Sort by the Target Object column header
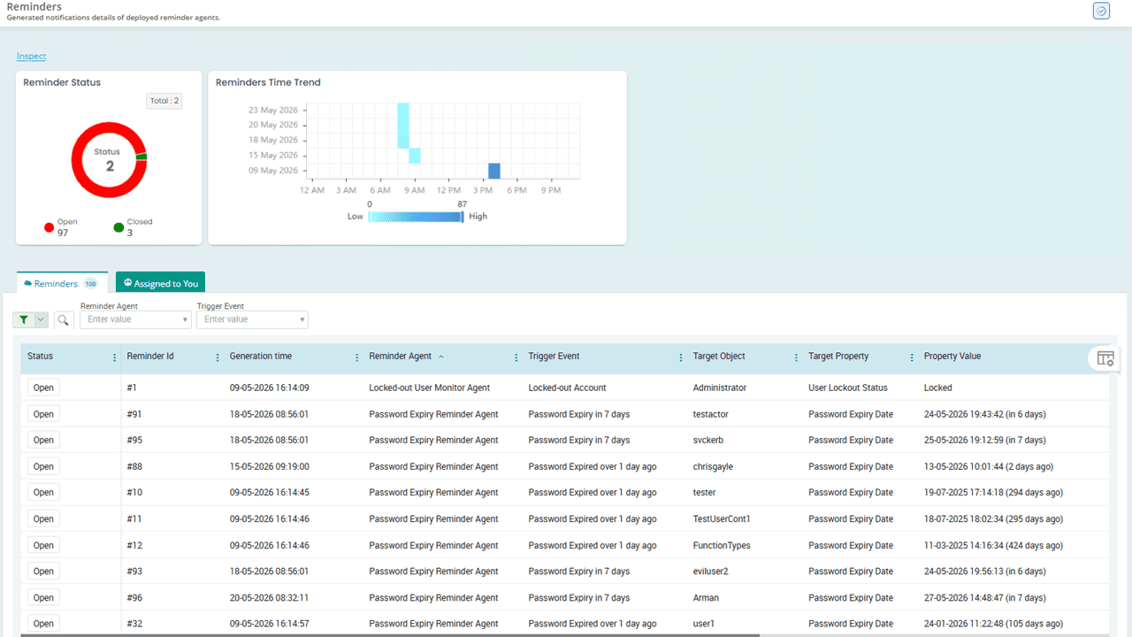 pyautogui.click(x=719, y=357)
